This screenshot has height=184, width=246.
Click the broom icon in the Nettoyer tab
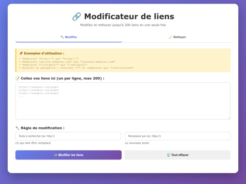pyautogui.click(x=170, y=37)
